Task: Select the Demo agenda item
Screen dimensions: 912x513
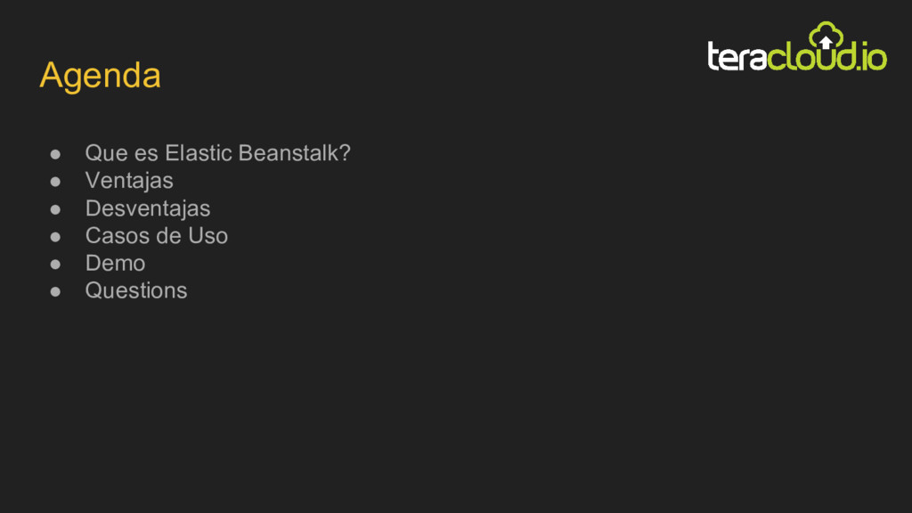Action: coord(115,263)
